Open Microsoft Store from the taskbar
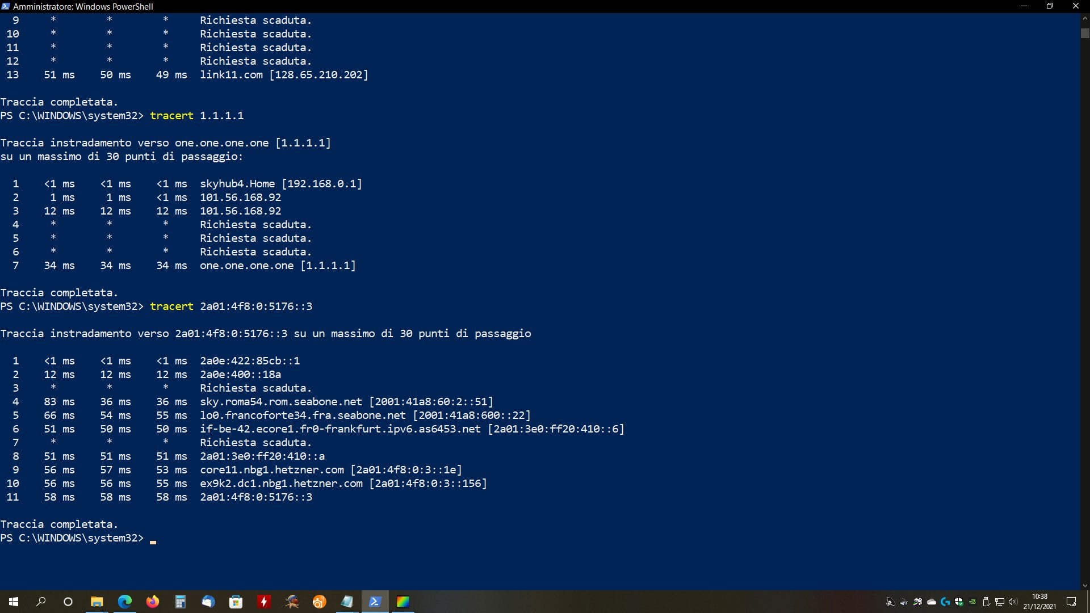Screen dimensions: 1090x613 [x=236, y=602]
